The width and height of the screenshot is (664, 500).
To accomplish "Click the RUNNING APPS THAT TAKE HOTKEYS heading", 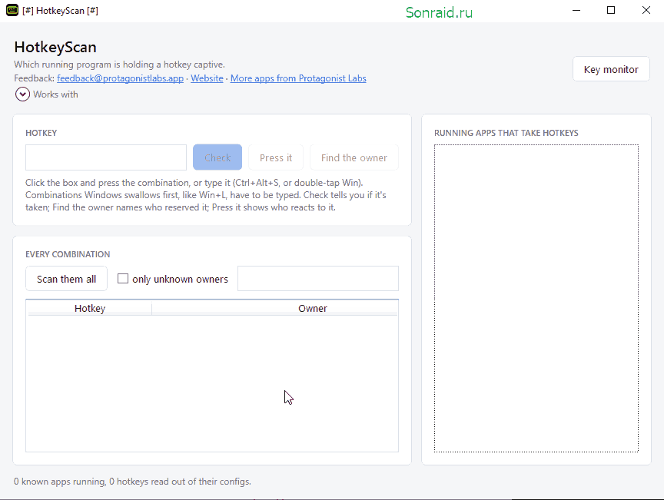I will coord(506,133).
